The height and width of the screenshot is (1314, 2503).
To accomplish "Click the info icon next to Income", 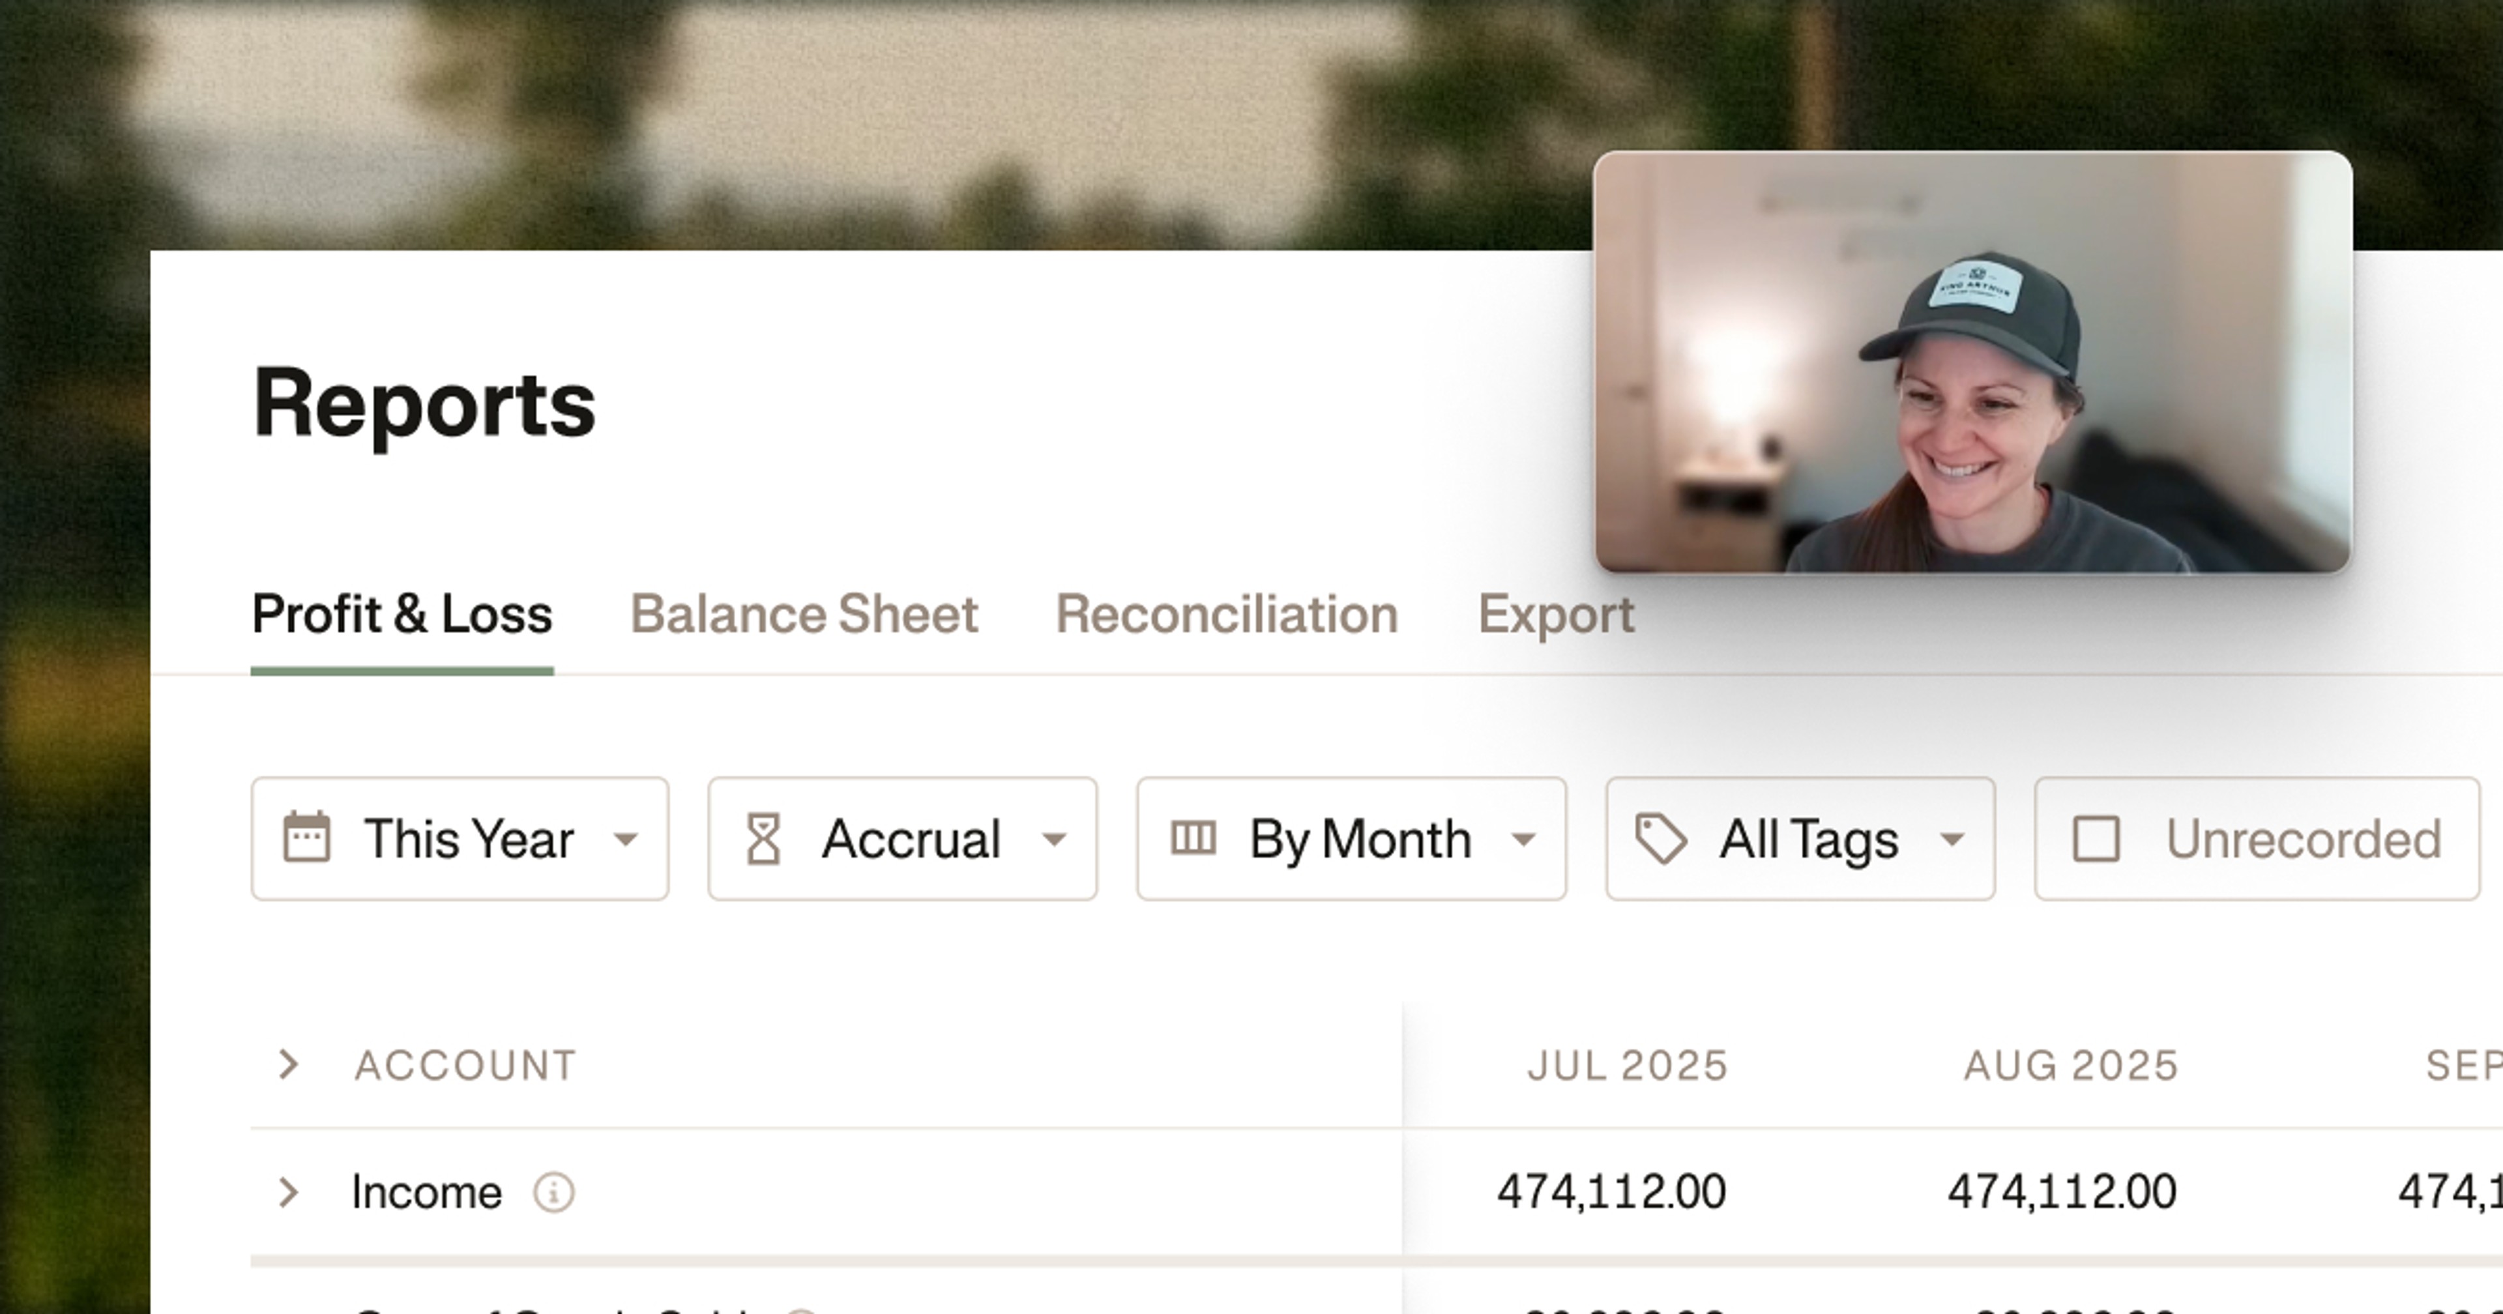I will (x=554, y=1191).
